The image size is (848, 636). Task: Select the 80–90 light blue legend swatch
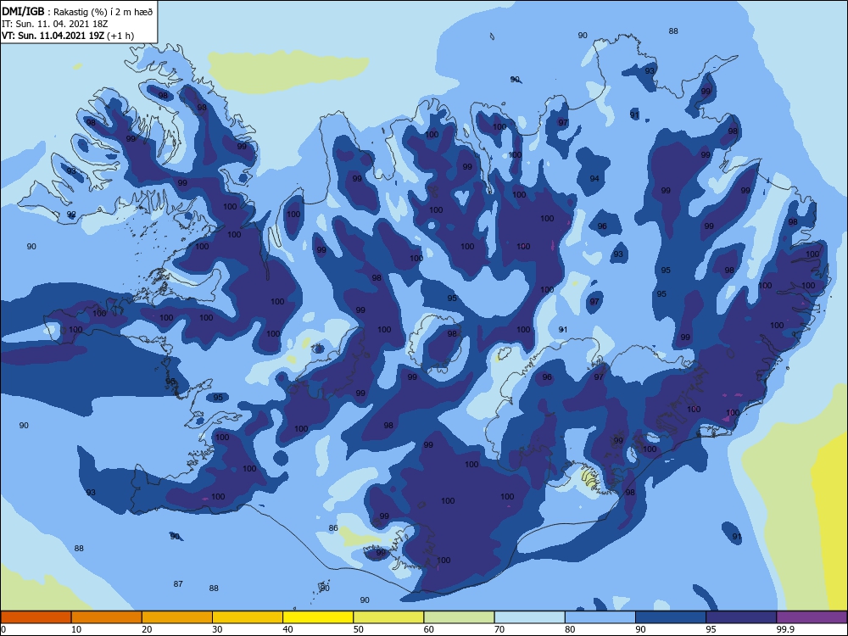click(600, 617)
